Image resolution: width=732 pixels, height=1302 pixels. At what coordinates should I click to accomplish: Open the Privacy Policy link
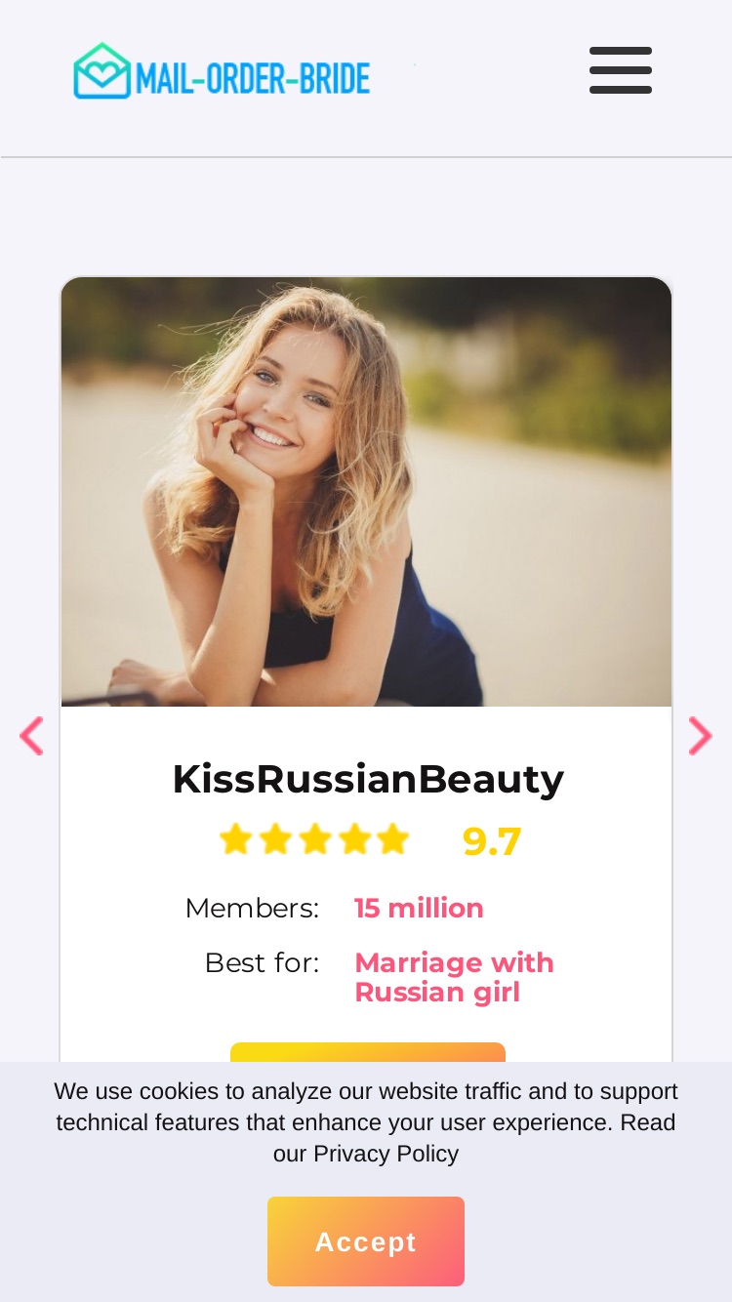pyautogui.click(x=386, y=1154)
